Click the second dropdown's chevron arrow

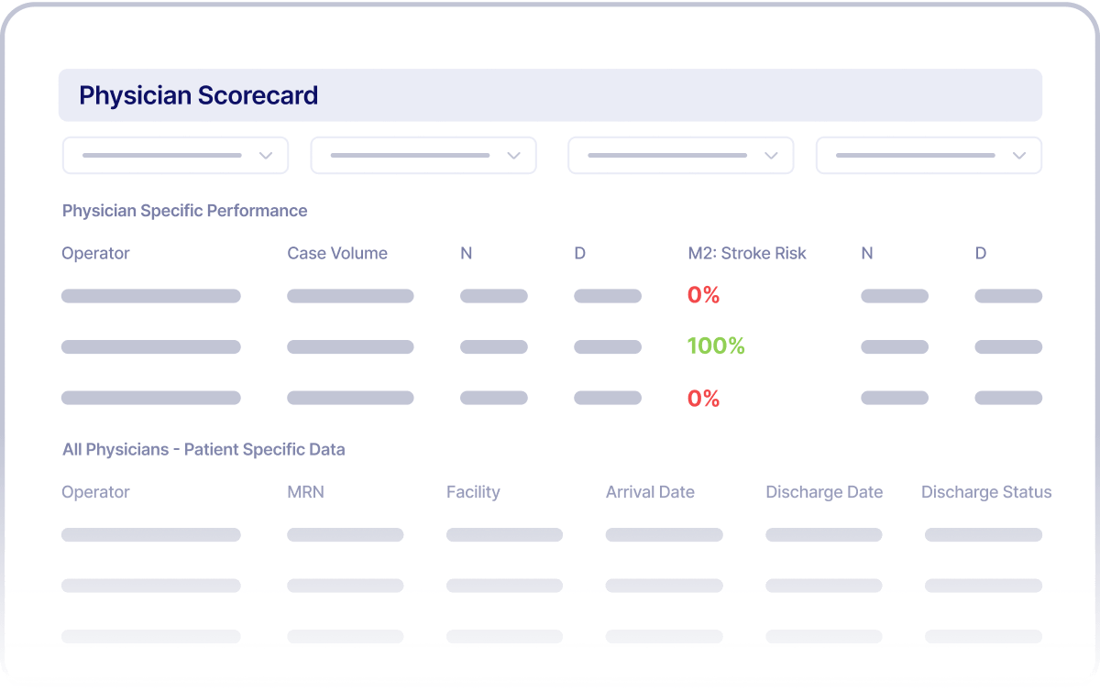click(x=513, y=155)
